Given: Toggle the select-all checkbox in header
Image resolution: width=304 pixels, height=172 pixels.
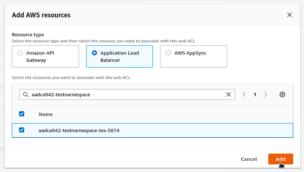Looking at the screenshot, I should pyautogui.click(x=22, y=114).
